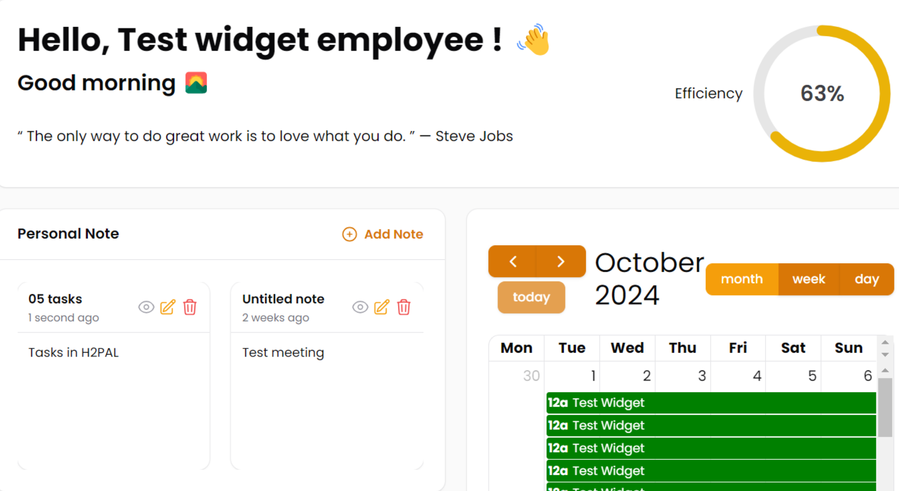The width and height of the screenshot is (899, 491).
Task: Click the calendar scrollbar up arrow
Action: point(885,370)
